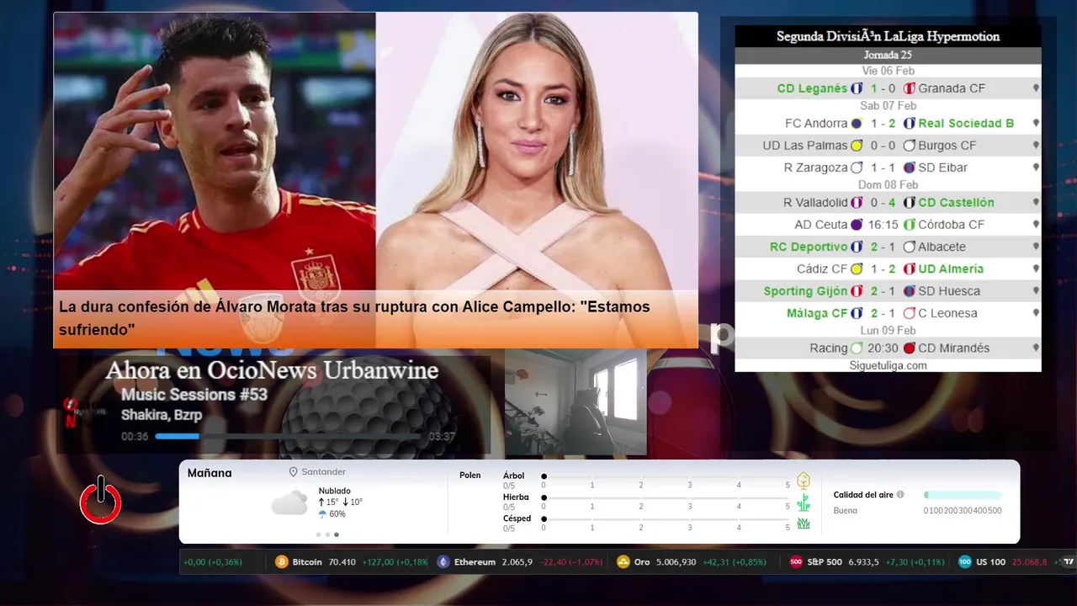Click the Ethereum ticker label
The width and height of the screenshot is (1077, 606).
(475, 562)
